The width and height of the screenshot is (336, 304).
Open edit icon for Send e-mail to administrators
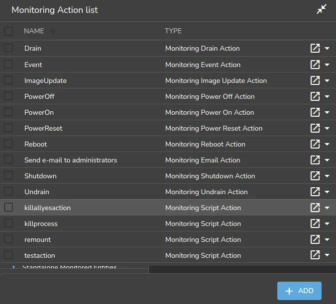coord(315,160)
